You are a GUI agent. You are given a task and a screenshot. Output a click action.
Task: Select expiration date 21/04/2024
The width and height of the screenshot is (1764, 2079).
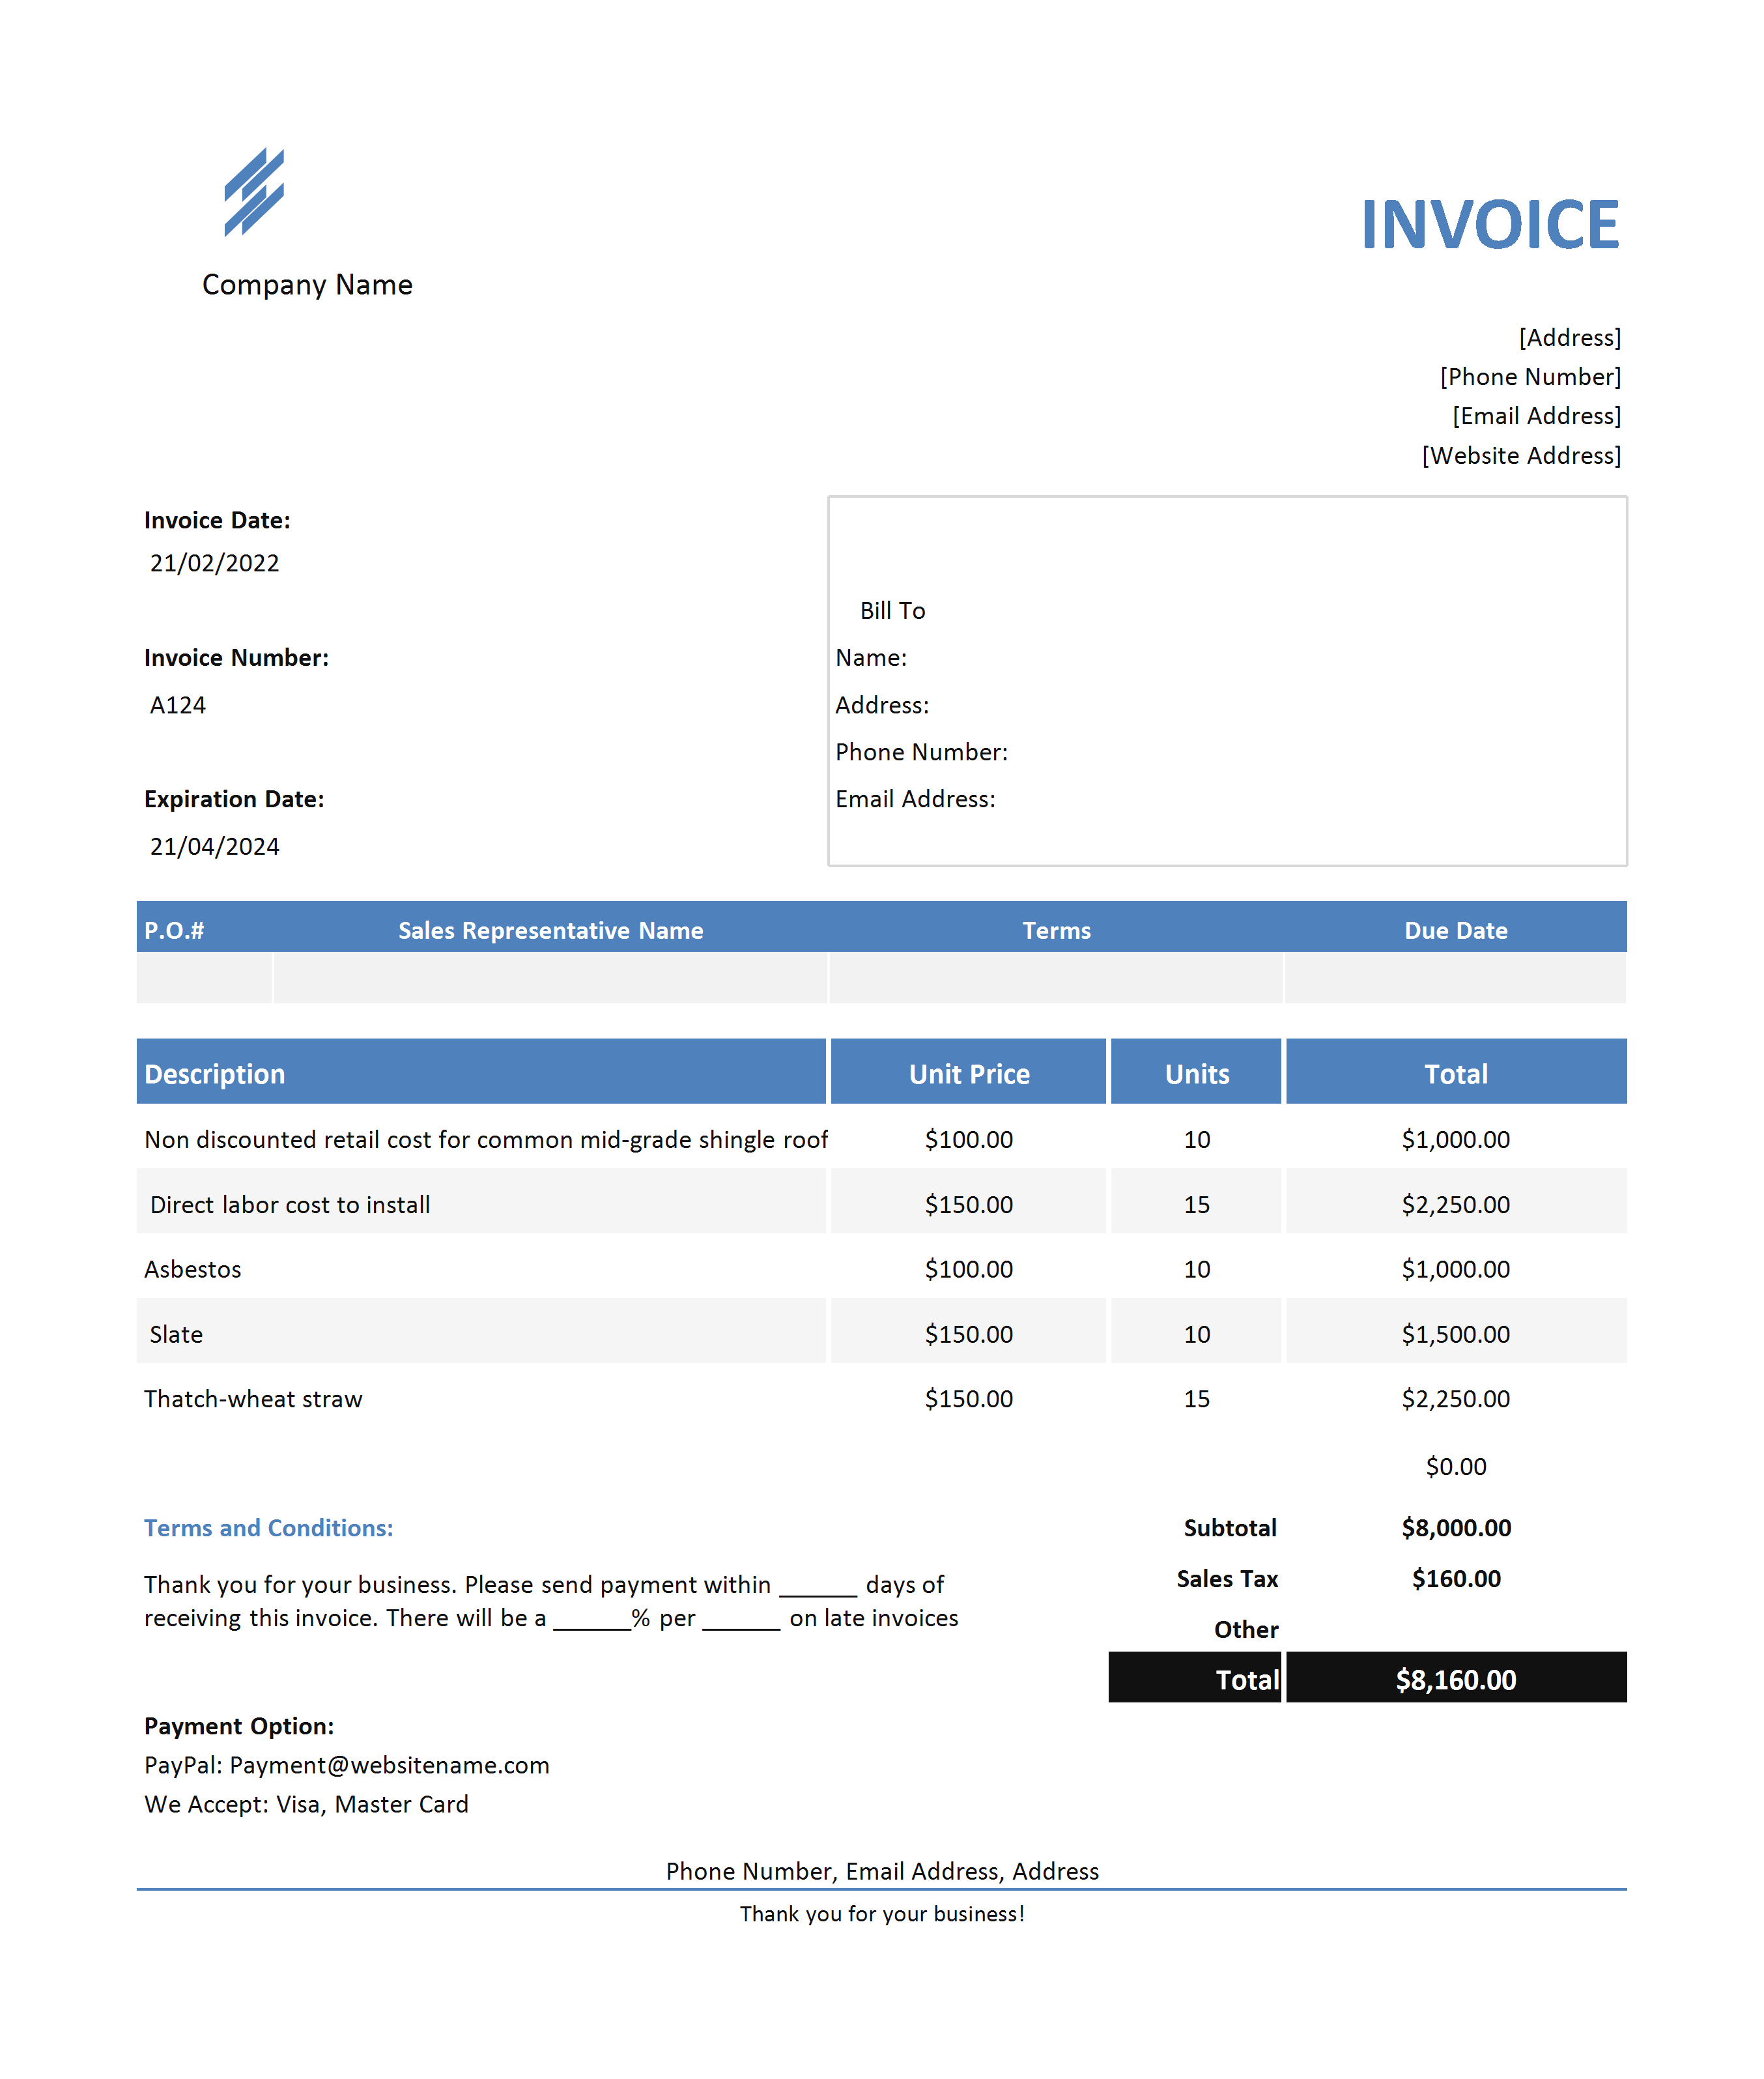click(x=214, y=847)
